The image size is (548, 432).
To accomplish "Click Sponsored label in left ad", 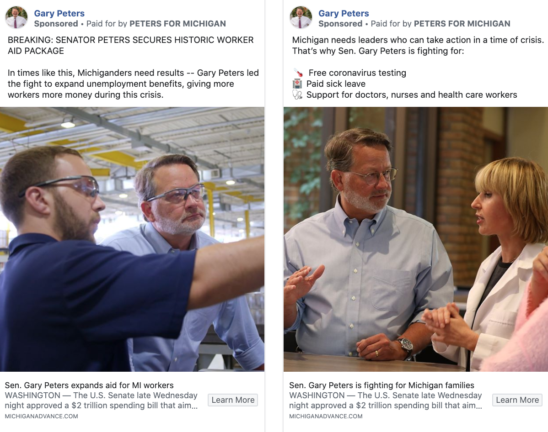I will click(x=56, y=24).
